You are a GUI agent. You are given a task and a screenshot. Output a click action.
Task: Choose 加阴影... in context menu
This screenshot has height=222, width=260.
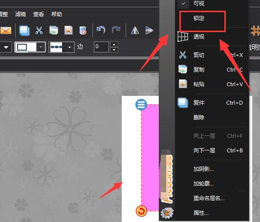tap(212, 169)
